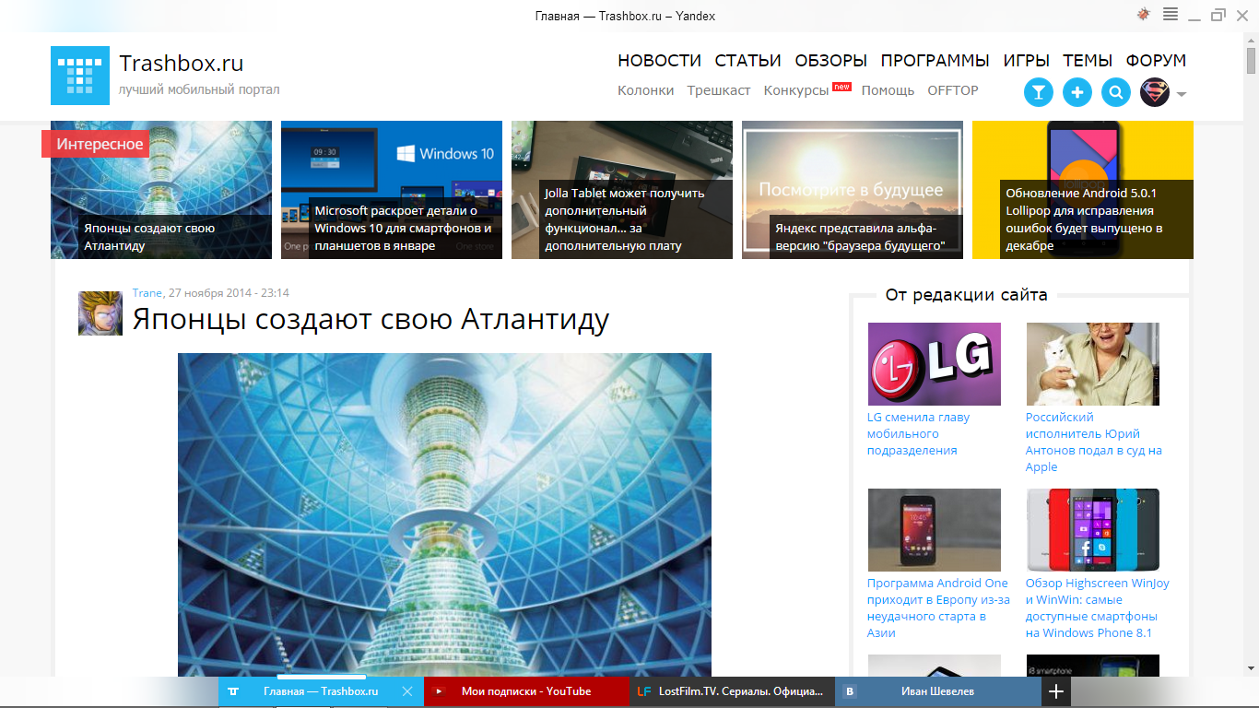Click the Интересное red label

pyautogui.click(x=96, y=144)
